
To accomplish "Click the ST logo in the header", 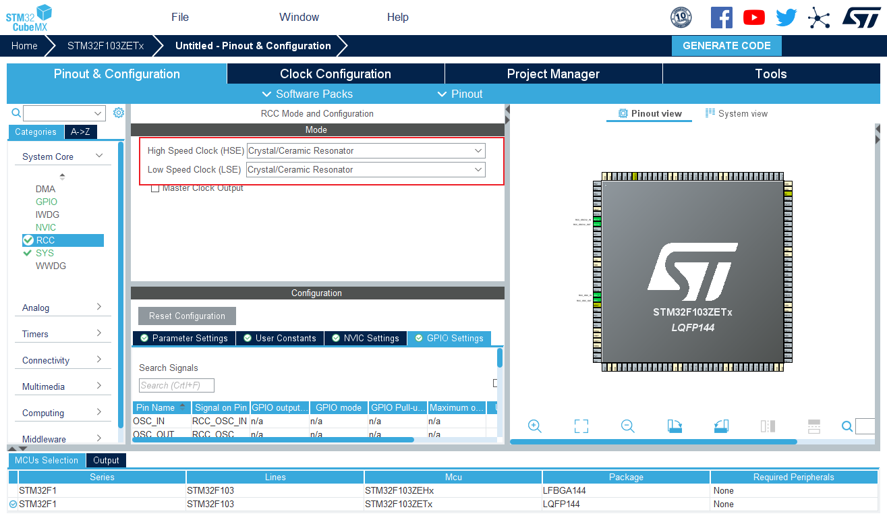I will pyautogui.click(x=861, y=18).
